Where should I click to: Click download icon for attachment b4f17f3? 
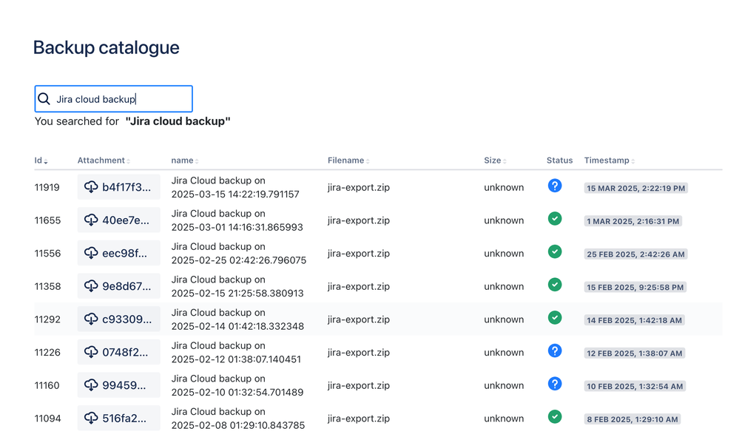click(91, 187)
